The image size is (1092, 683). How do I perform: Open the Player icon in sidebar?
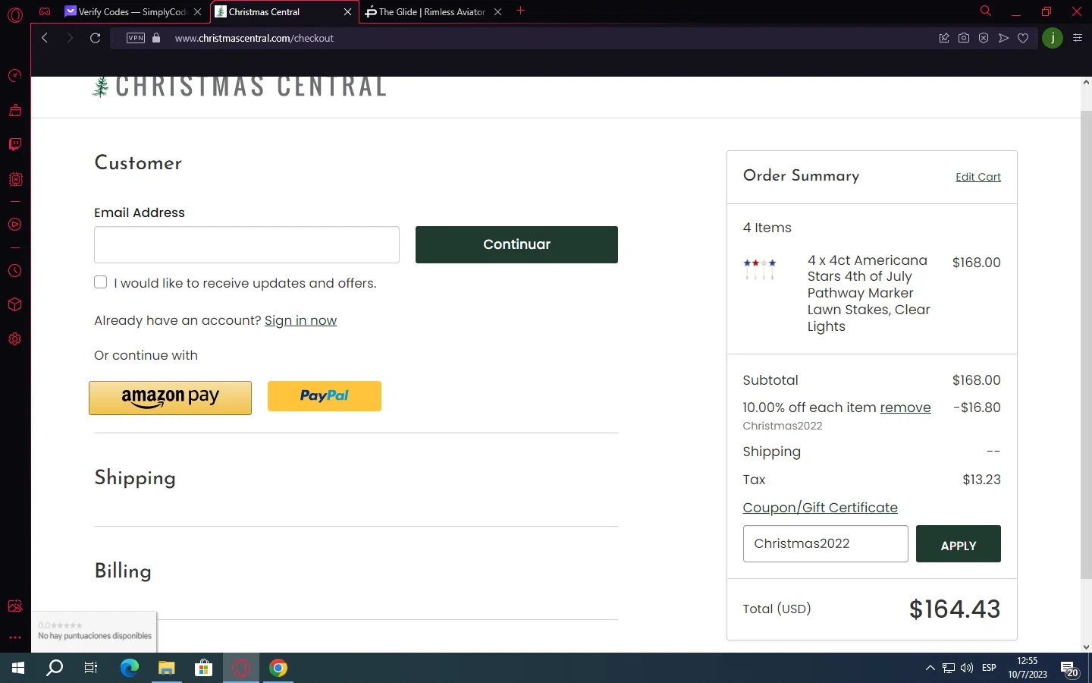14,225
